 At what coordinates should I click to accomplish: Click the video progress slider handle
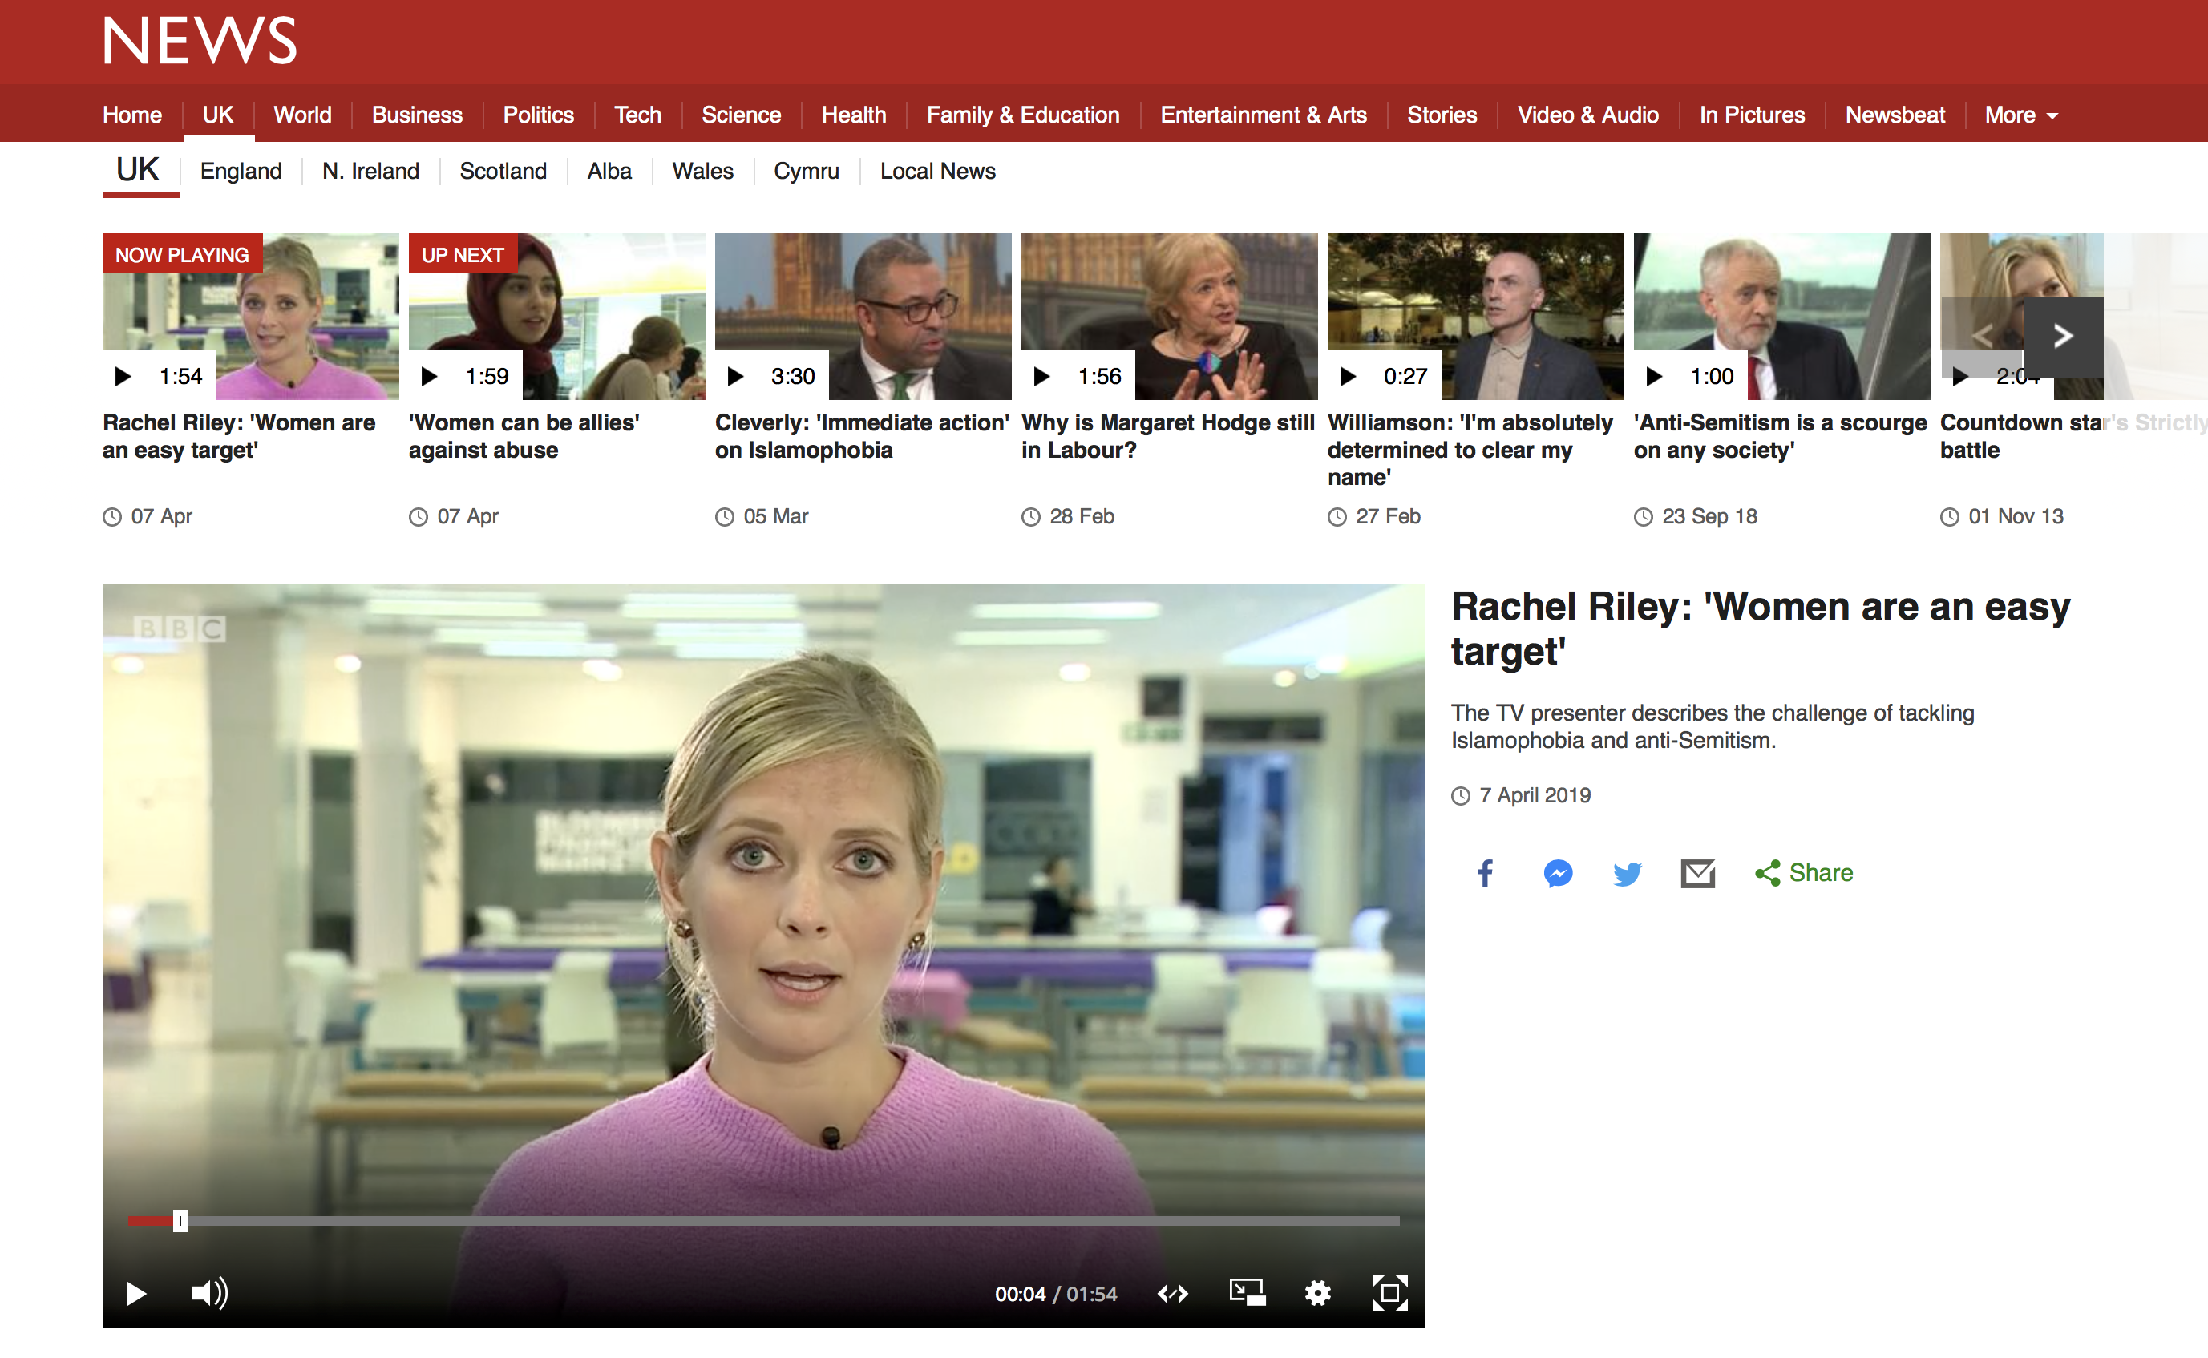(180, 1221)
